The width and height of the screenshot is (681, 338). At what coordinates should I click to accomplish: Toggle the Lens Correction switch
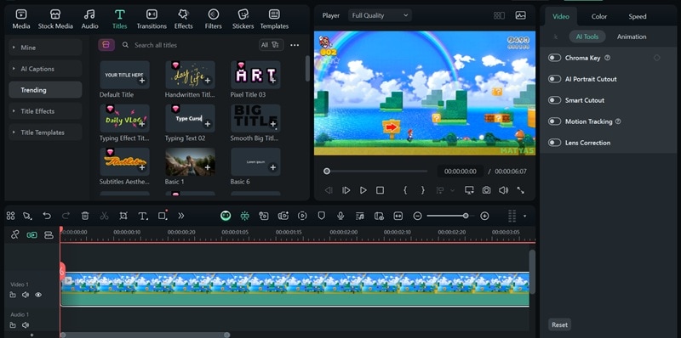click(554, 143)
